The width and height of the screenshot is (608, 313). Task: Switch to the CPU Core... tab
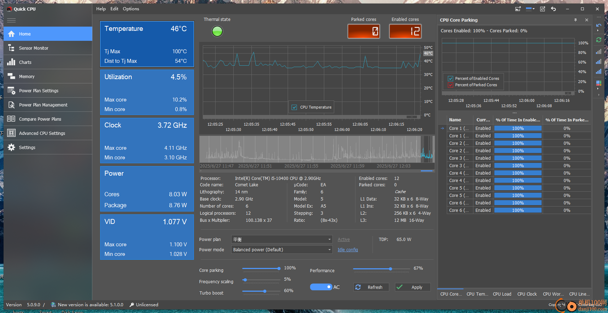pos(451,294)
